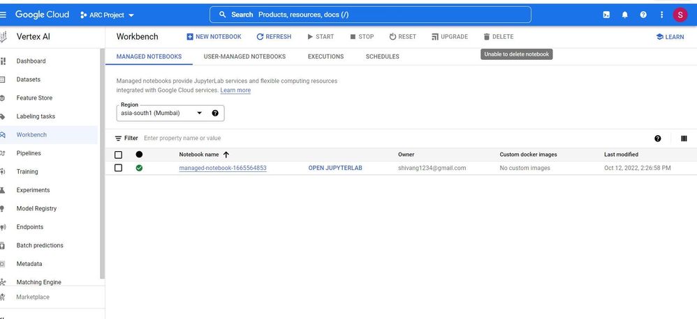This screenshot has height=319, width=697.
Task: Open managed-notebook-1665564853 details link
Action: (x=223, y=168)
